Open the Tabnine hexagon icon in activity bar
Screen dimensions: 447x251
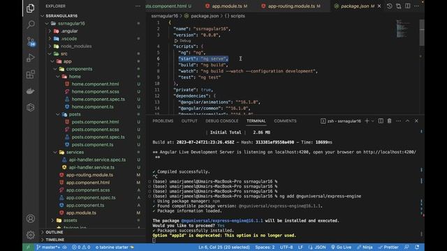[31, 107]
